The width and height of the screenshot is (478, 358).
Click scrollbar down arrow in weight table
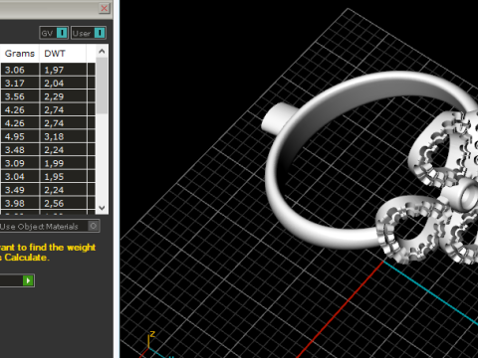[102, 208]
